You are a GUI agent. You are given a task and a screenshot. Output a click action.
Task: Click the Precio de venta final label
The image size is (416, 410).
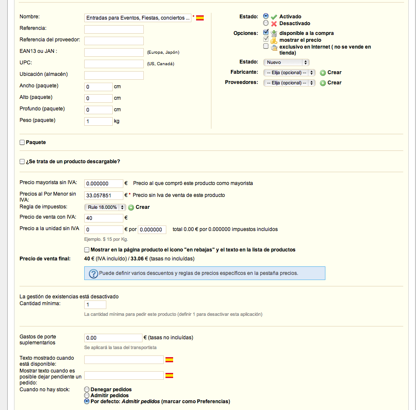45,259
